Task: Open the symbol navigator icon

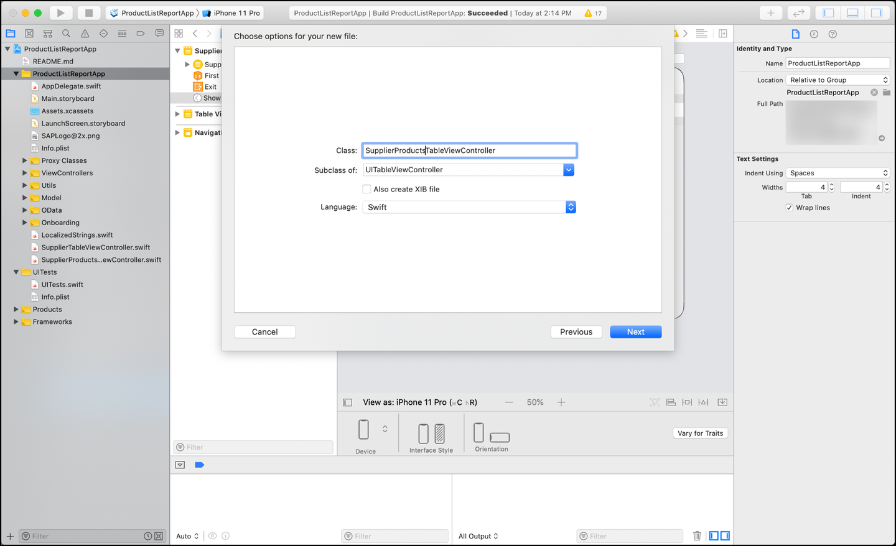Action: click(x=48, y=34)
